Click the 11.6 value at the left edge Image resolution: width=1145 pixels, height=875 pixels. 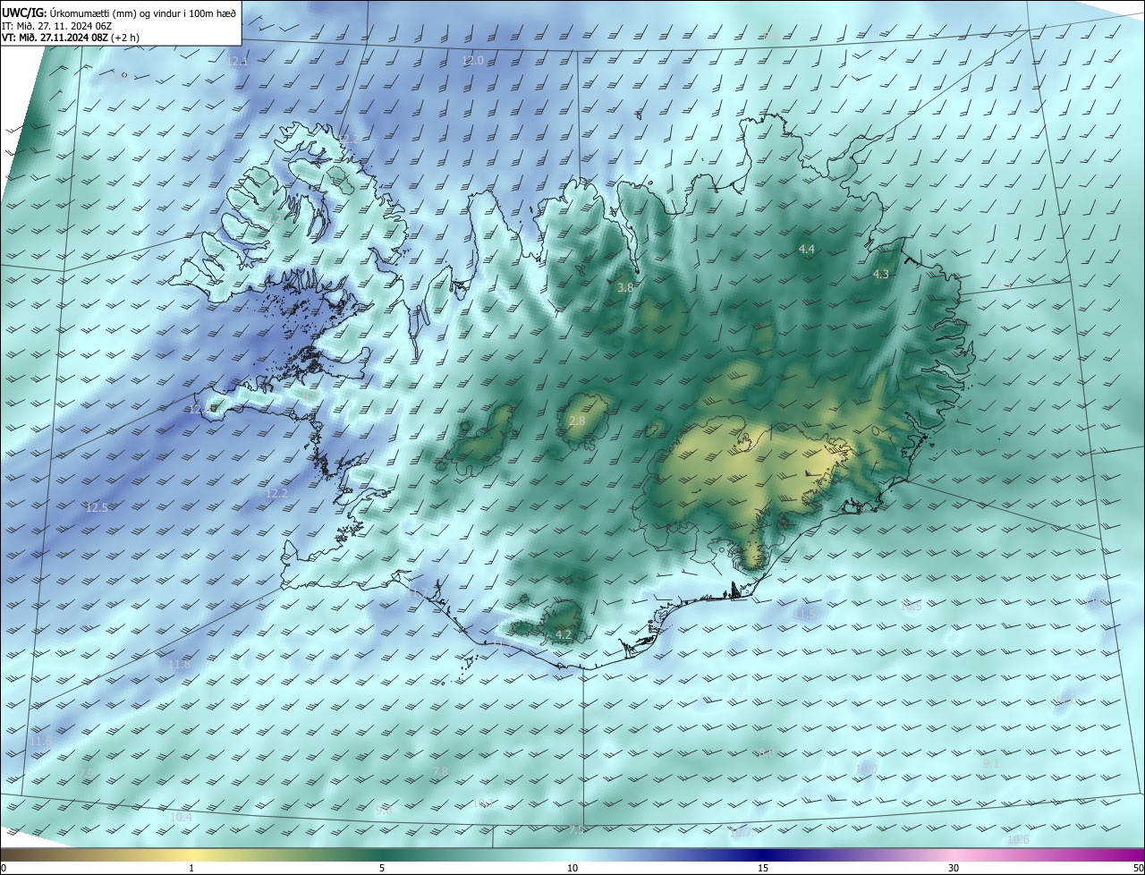41,742
